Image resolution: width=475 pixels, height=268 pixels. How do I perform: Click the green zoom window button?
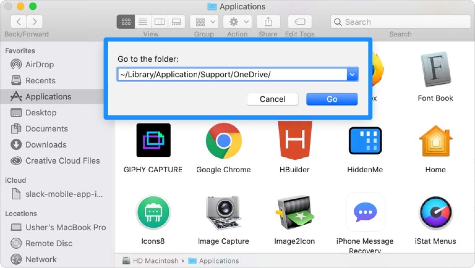[x=33, y=6]
